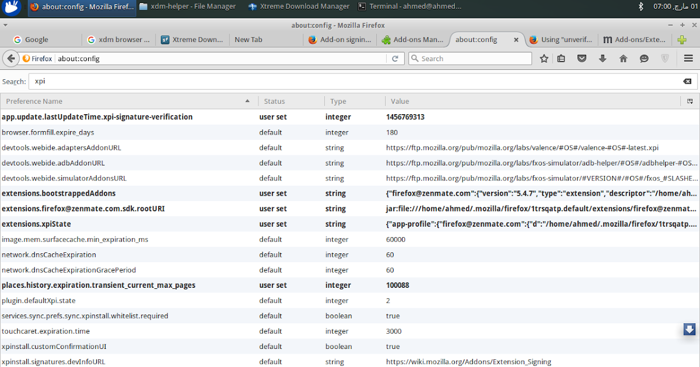Select xpinstall.signatures.devInfoURL preference
Screen dimensions: 700x367
point(350,361)
